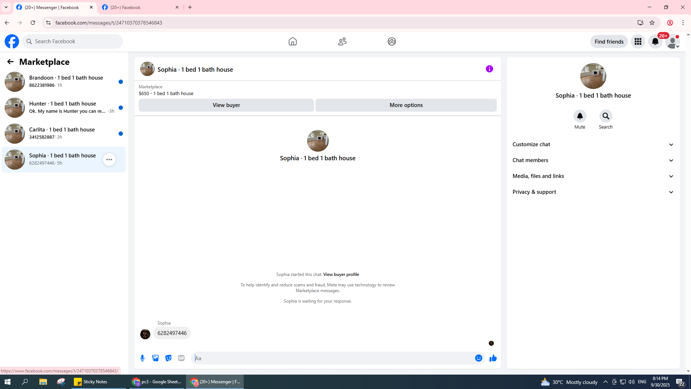
Task: Open the Friends icon in top navigation
Action: (x=342, y=41)
